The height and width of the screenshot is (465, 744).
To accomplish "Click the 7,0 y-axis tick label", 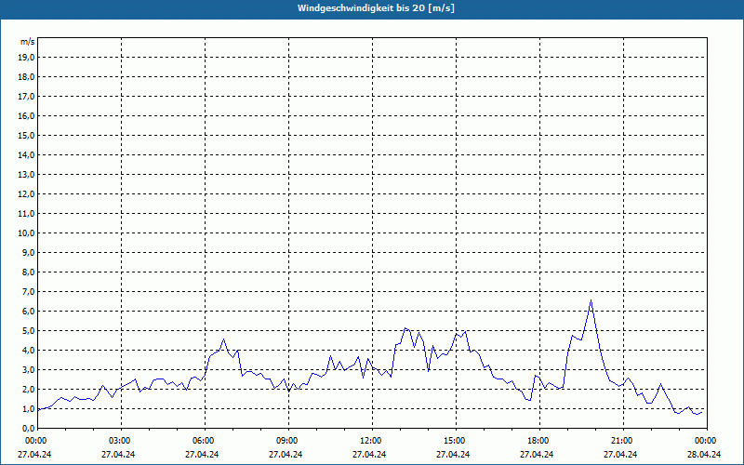I will [x=27, y=292].
